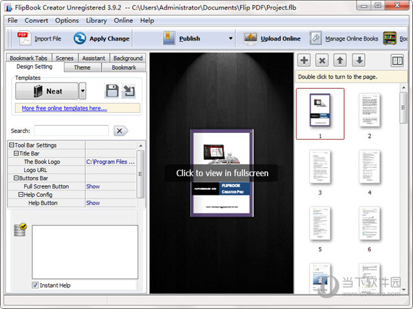Add a page with the plus icon

point(304,61)
